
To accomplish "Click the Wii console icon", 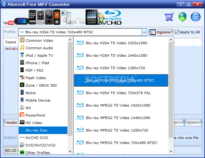I will coord(22,107).
